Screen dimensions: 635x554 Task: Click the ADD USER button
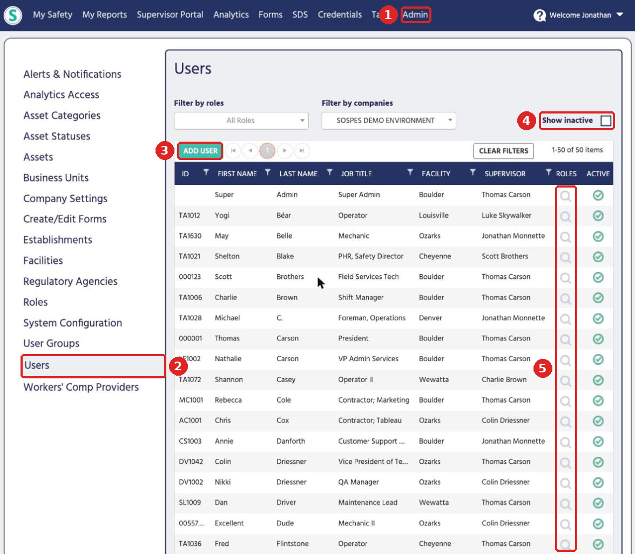point(200,151)
